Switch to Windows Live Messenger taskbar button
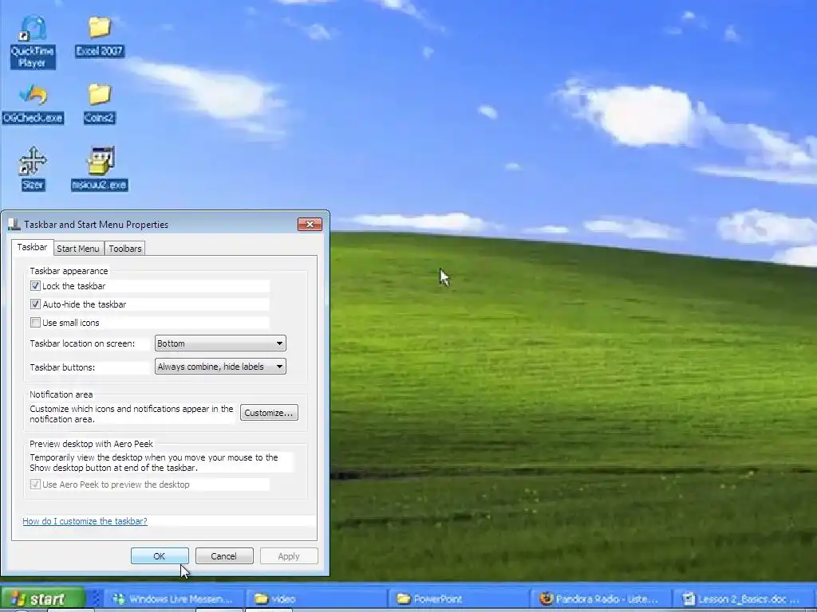 175,599
